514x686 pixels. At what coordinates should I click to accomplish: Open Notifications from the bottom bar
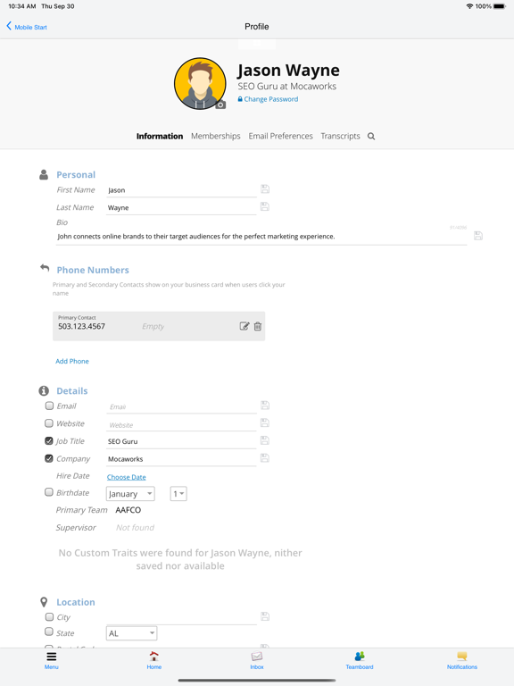462,660
